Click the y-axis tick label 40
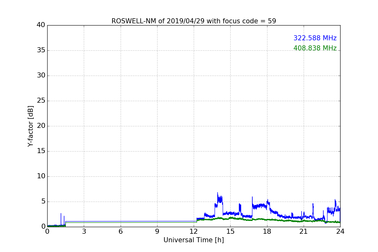378x252 pixels. pos(41,25)
